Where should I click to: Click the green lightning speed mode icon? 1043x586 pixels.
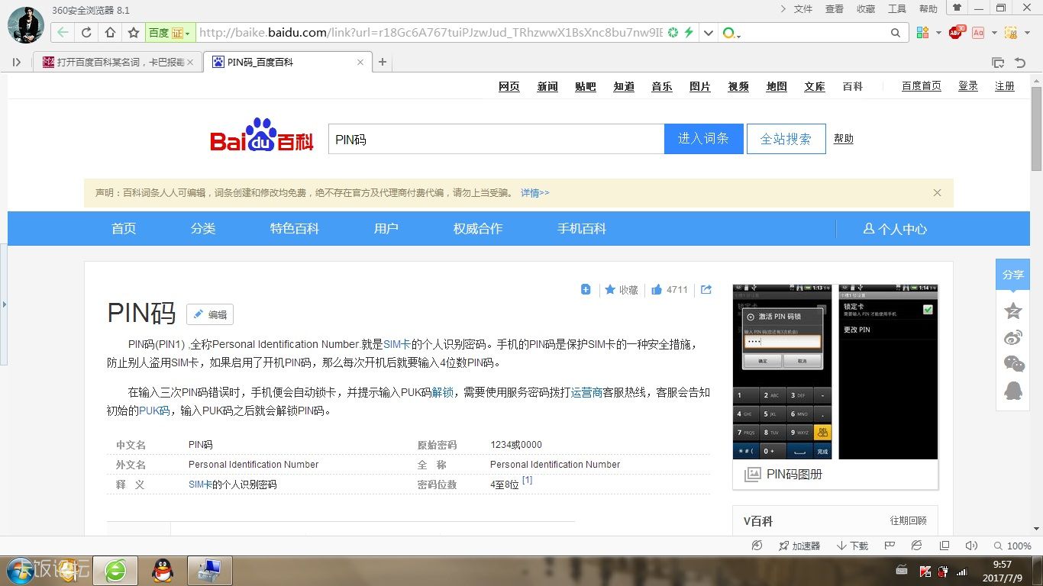689,33
